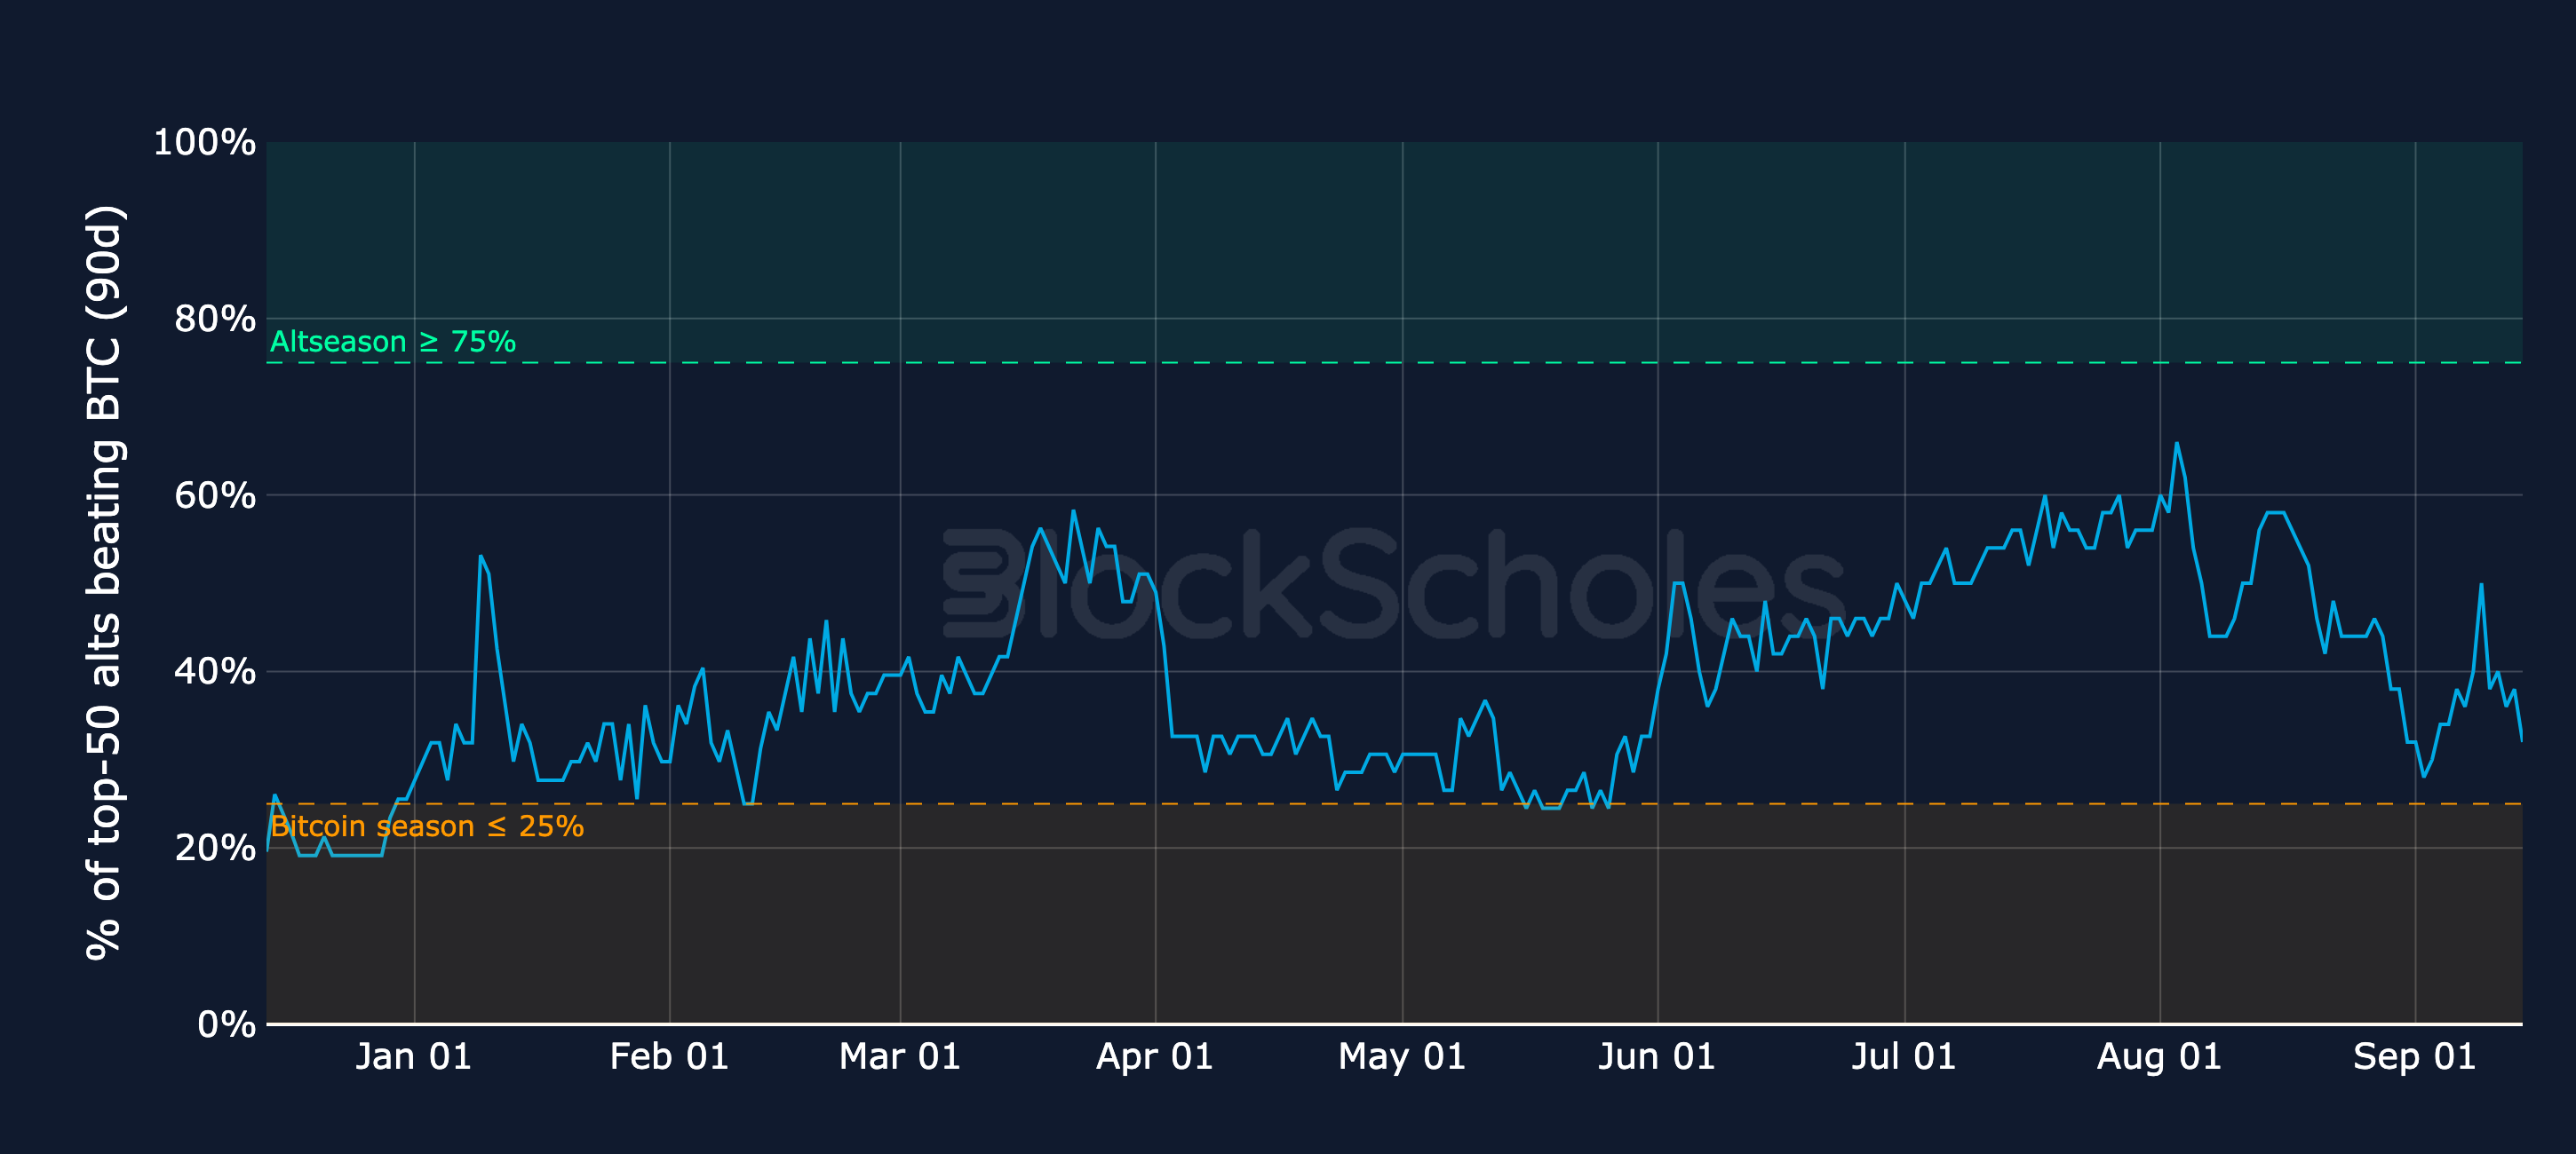Screen dimensions: 2576x1154
Task: Click the 20% y-axis label
Action: point(214,849)
